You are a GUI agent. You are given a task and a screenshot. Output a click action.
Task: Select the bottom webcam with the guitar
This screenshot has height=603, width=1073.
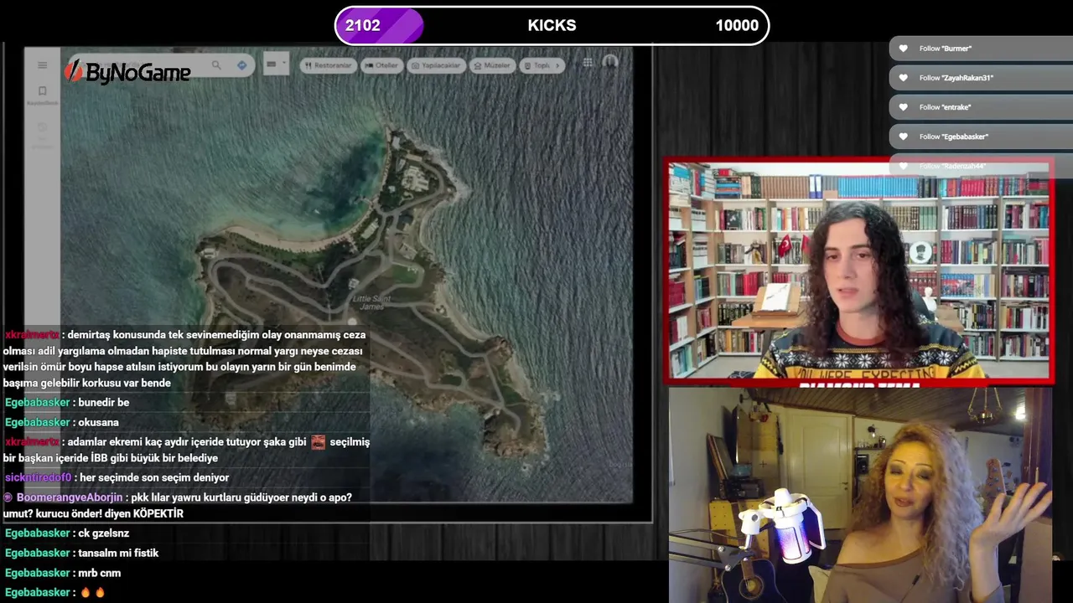click(859, 494)
